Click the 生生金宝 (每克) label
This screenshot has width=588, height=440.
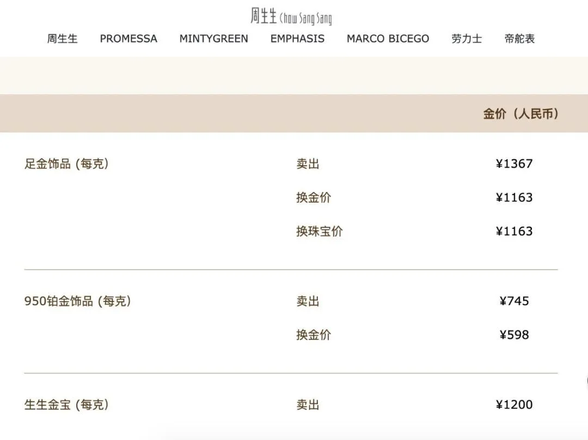(x=69, y=405)
